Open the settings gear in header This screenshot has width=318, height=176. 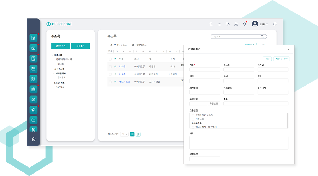point(275,24)
